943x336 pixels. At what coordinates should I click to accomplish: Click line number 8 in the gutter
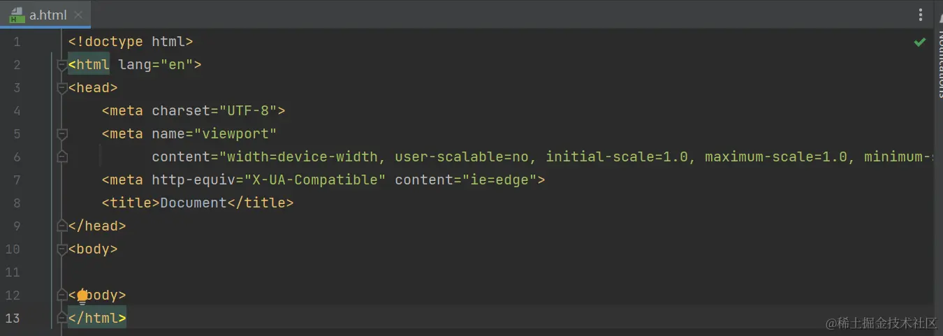point(17,203)
